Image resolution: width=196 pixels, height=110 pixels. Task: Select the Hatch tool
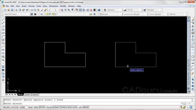3,67
